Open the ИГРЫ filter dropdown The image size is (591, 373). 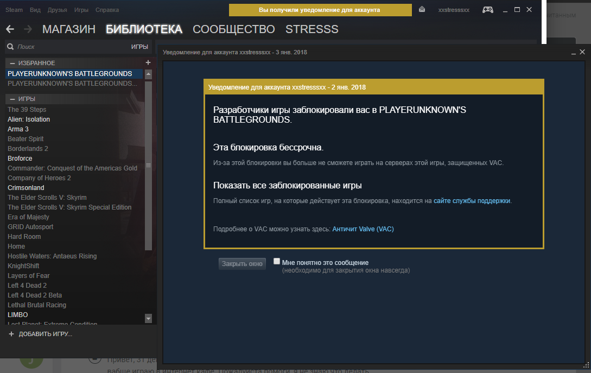point(139,47)
